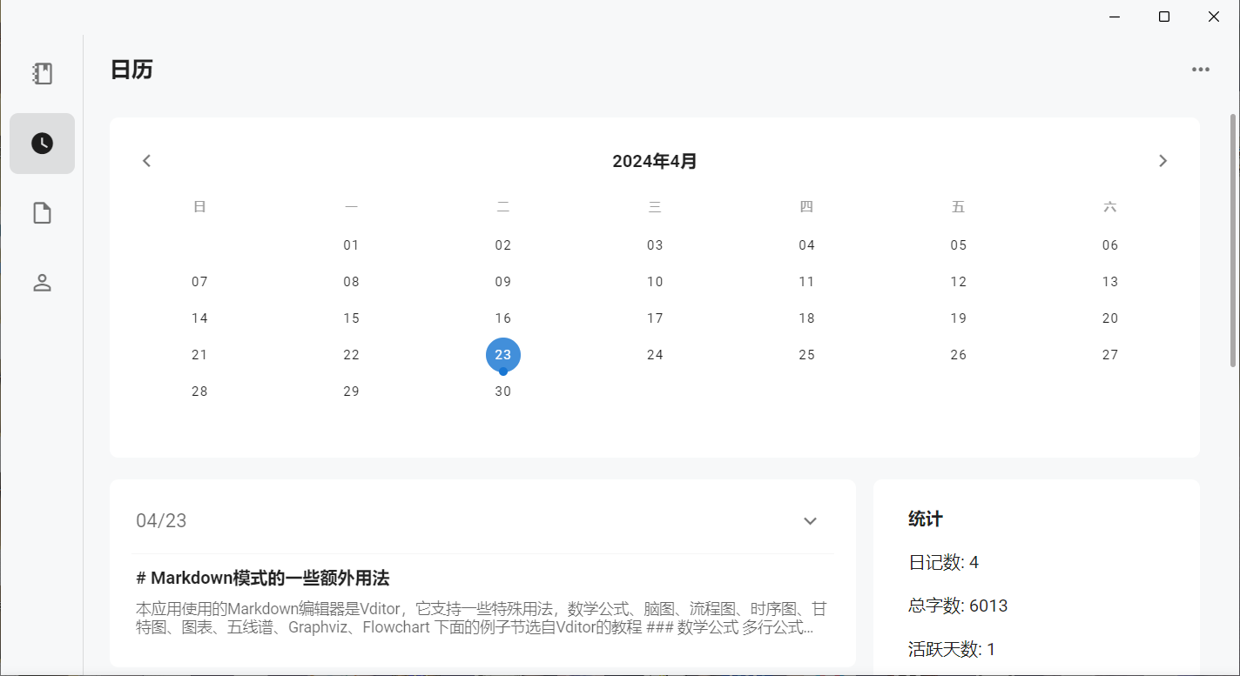
Task: Select date 19 in the calendar
Action: pyautogui.click(x=959, y=318)
